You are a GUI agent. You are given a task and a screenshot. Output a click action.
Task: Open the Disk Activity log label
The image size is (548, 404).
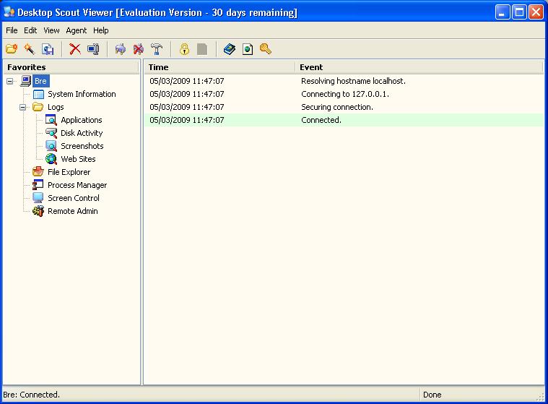[82, 133]
